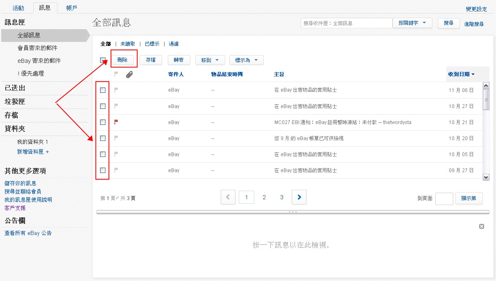Switch to the 帳戶 tab

[x=71, y=7]
